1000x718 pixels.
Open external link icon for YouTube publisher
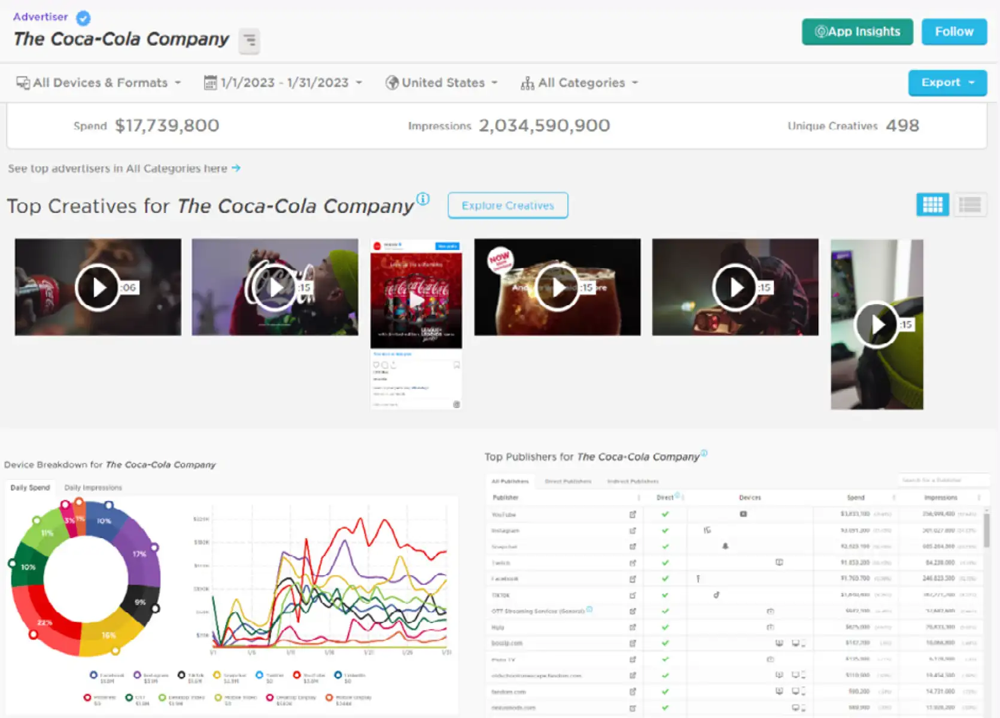point(633,515)
